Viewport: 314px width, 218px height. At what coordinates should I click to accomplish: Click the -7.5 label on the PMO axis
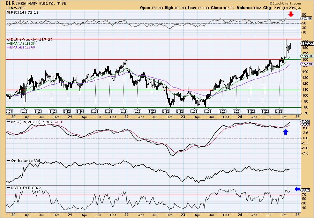click(305, 153)
